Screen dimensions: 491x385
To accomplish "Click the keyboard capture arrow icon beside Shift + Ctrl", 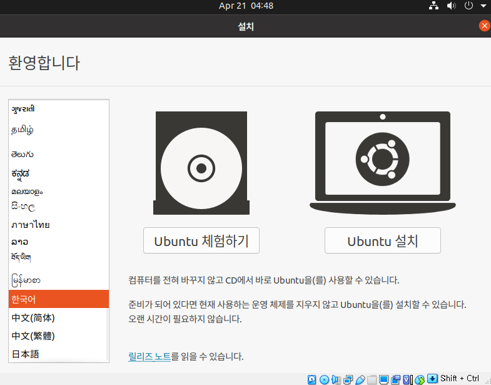I will coord(432,378).
